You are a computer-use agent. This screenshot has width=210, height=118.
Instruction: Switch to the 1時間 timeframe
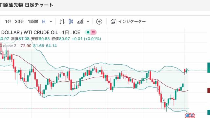pyautogui.click(x=33, y=22)
